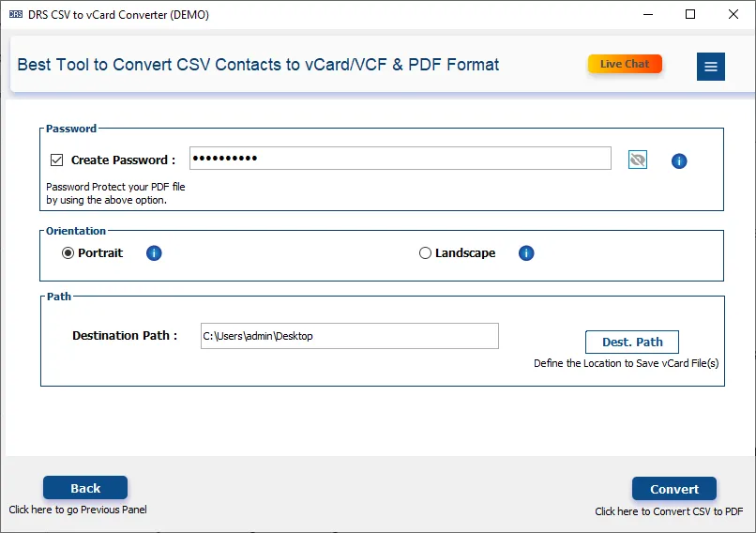Viewport: 756px width, 533px height.
Task: Click the Convert button
Action: click(674, 489)
